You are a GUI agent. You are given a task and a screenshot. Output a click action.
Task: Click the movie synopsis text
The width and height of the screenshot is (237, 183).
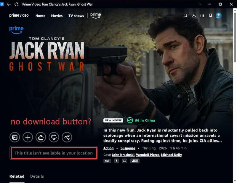click(162, 136)
